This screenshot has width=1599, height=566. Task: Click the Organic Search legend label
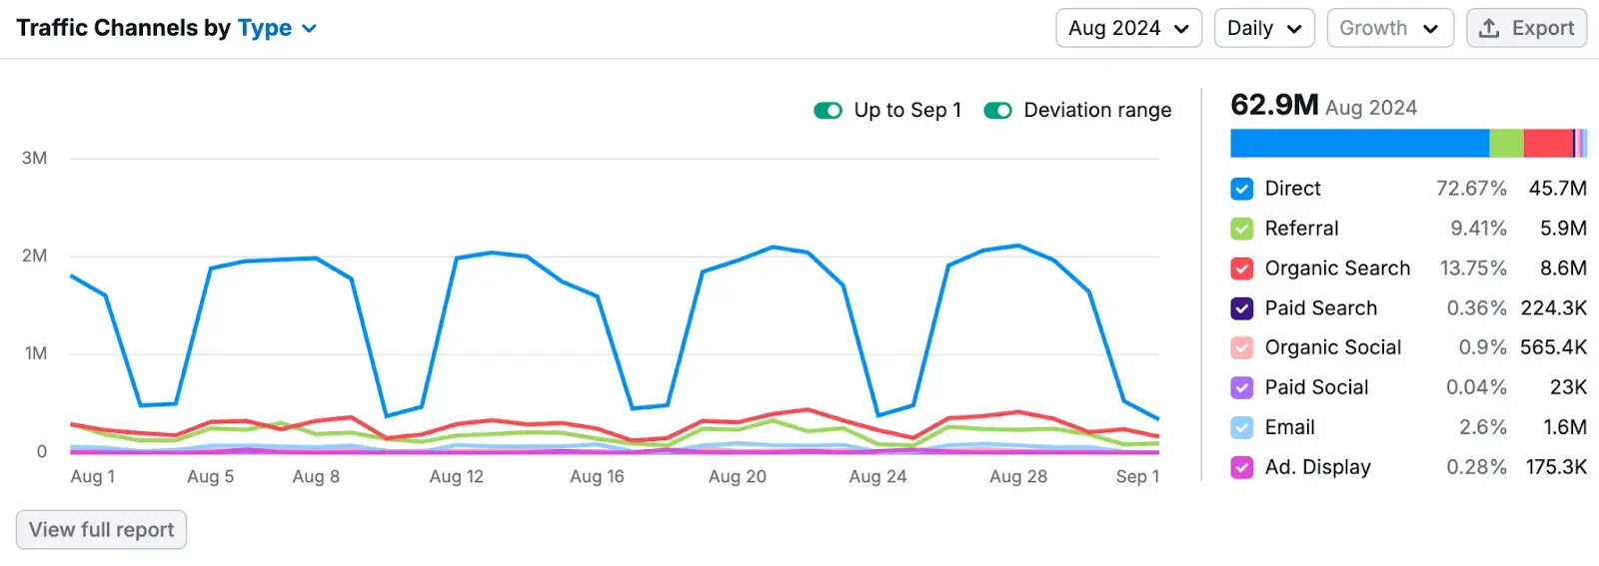click(x=1337, y=269)
